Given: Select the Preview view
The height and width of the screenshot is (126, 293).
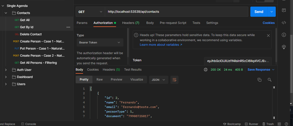Looking at the screenshot, I should 117,80.
